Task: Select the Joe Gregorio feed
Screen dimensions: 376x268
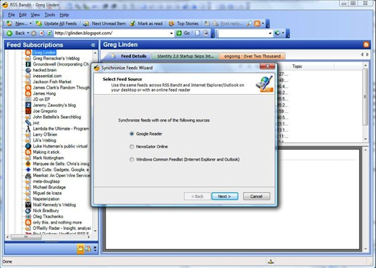Action: point(45,111)
